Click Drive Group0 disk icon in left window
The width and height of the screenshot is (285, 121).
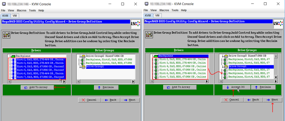pos(83,56)
